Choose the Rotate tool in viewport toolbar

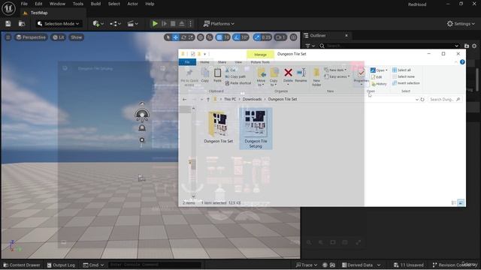pyautogui.click(x=183, y=37)
